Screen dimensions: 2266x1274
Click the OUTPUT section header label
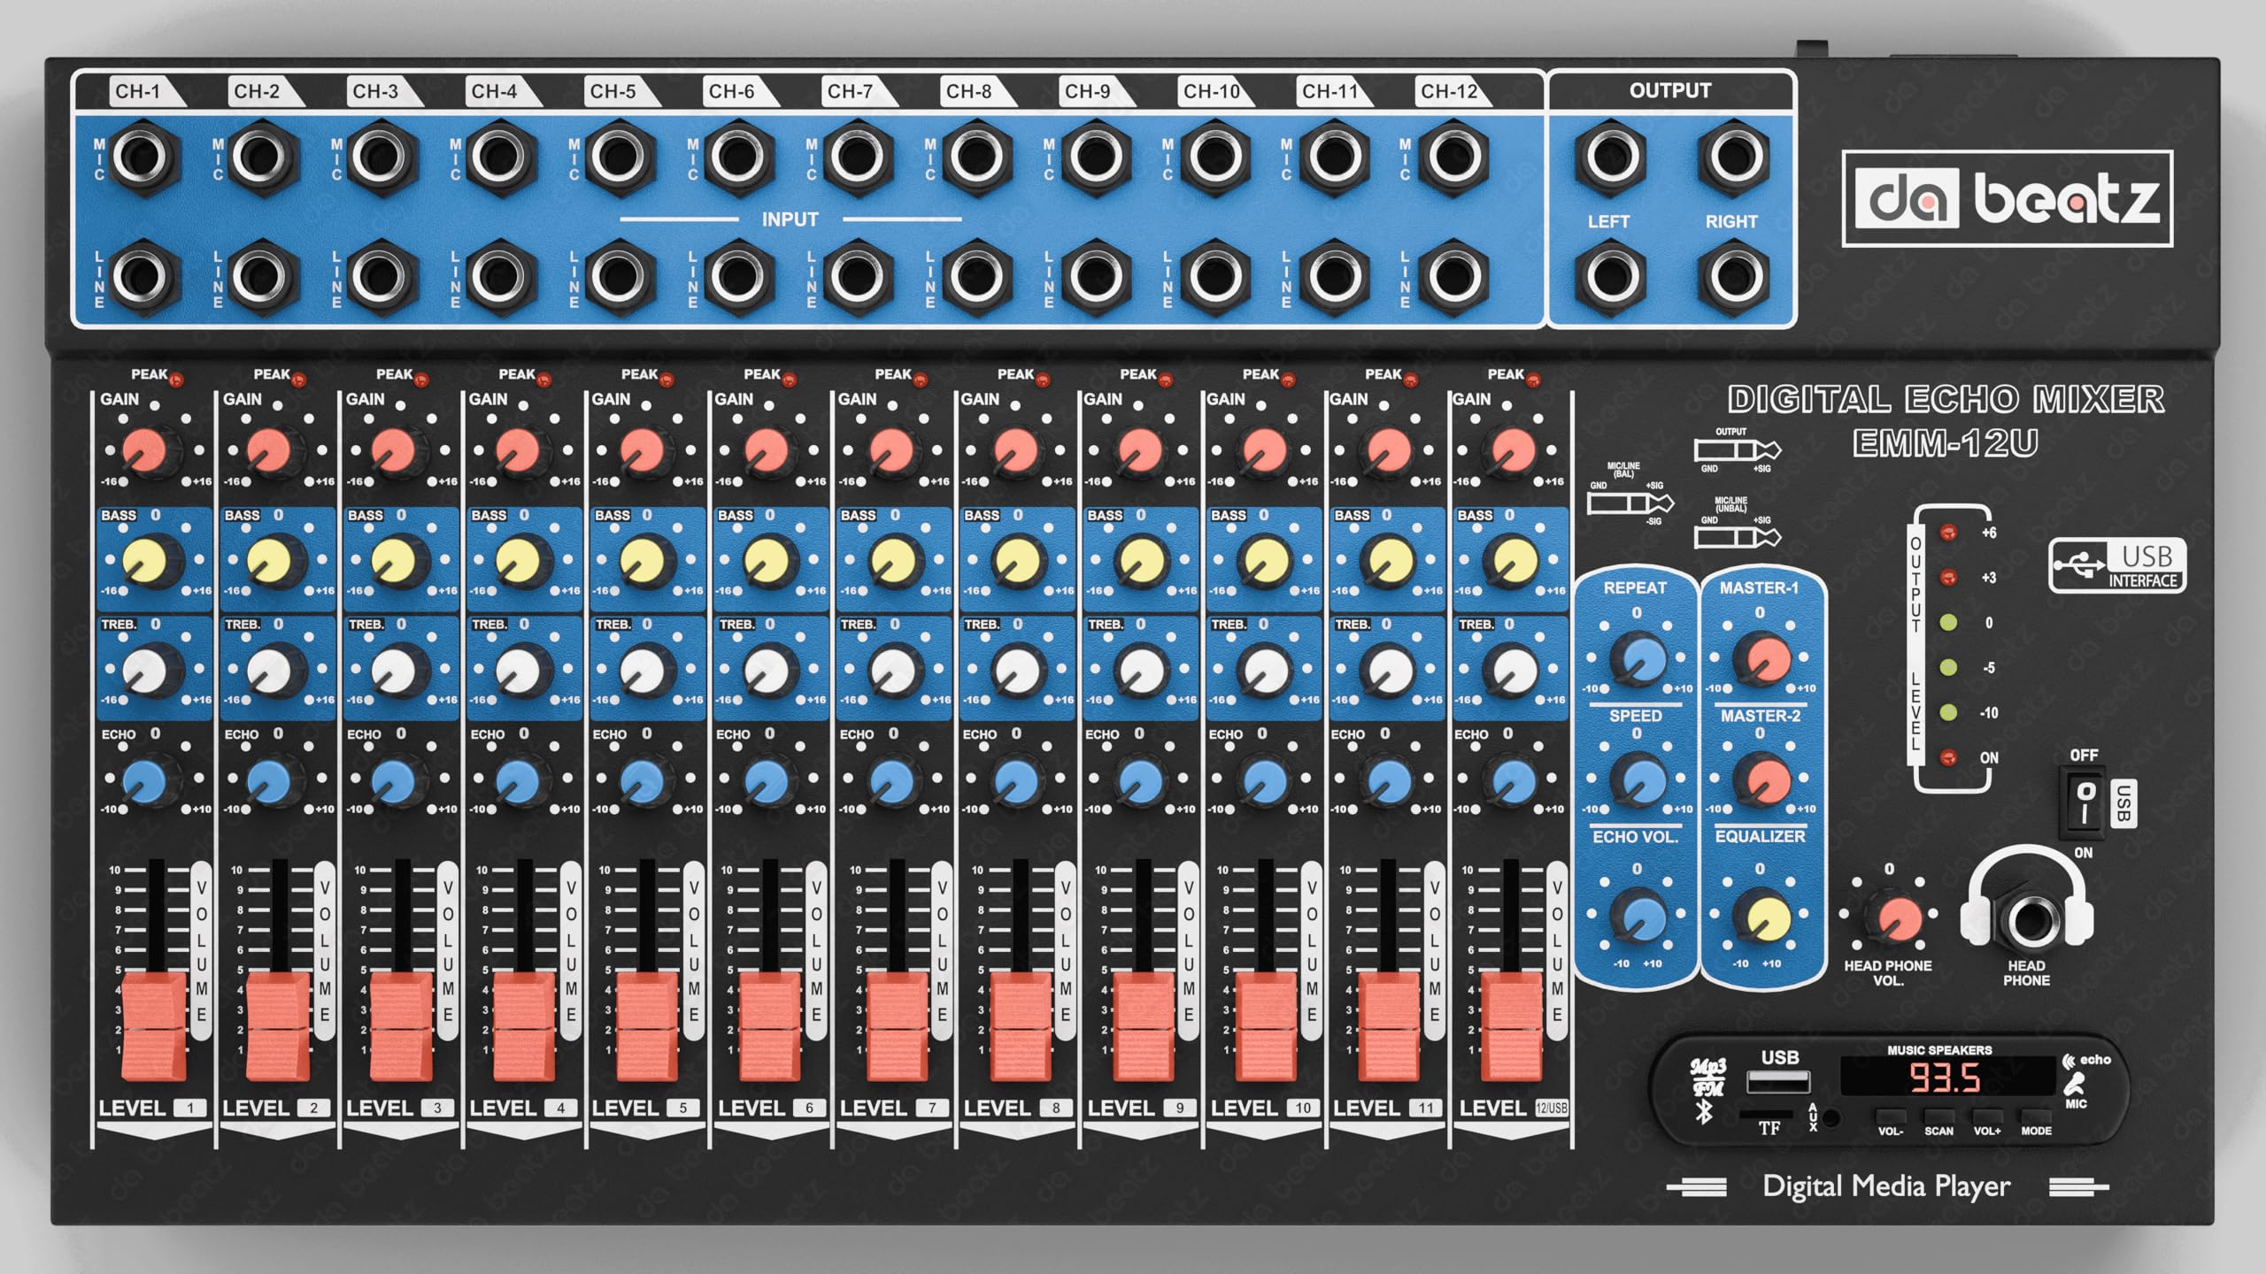(1669, 90)
